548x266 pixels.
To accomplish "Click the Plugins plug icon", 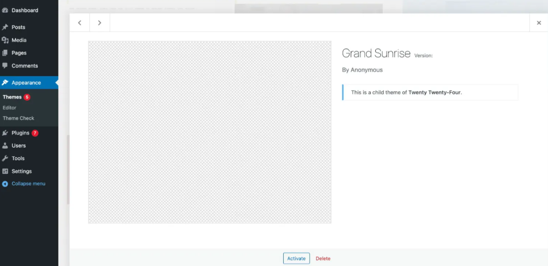I will tap(5, 133).
